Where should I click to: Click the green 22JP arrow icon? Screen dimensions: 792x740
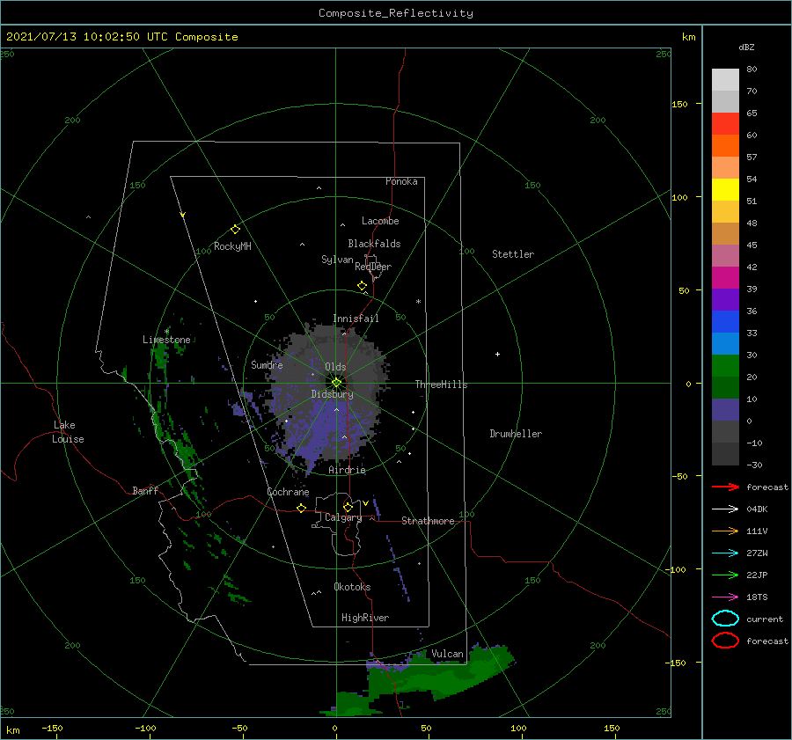click(x=725, y=575)
